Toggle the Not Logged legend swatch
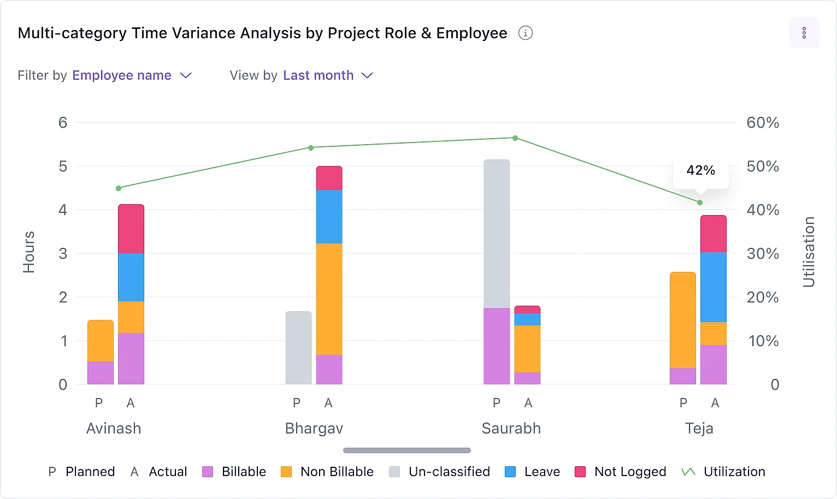The height and width of the screenshot is (499, 837). (580, 472)
